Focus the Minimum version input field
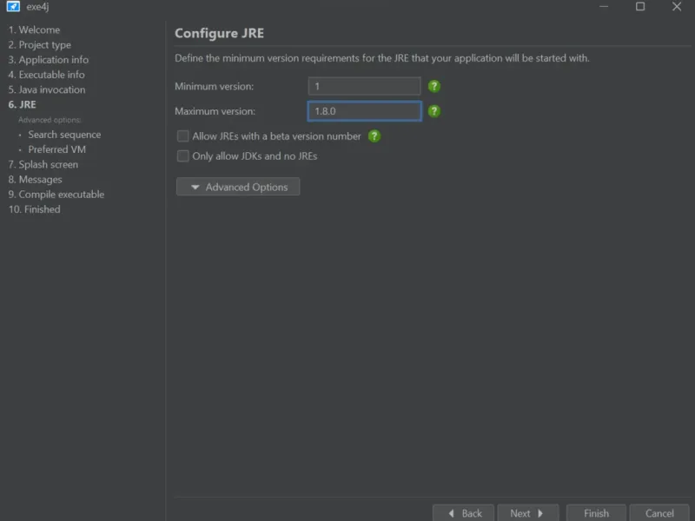The height and width of the screenshot is (521, 695). coord(364,86)
